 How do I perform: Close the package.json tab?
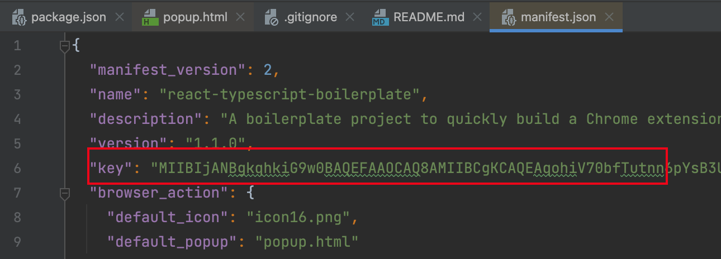pos(119,17)
